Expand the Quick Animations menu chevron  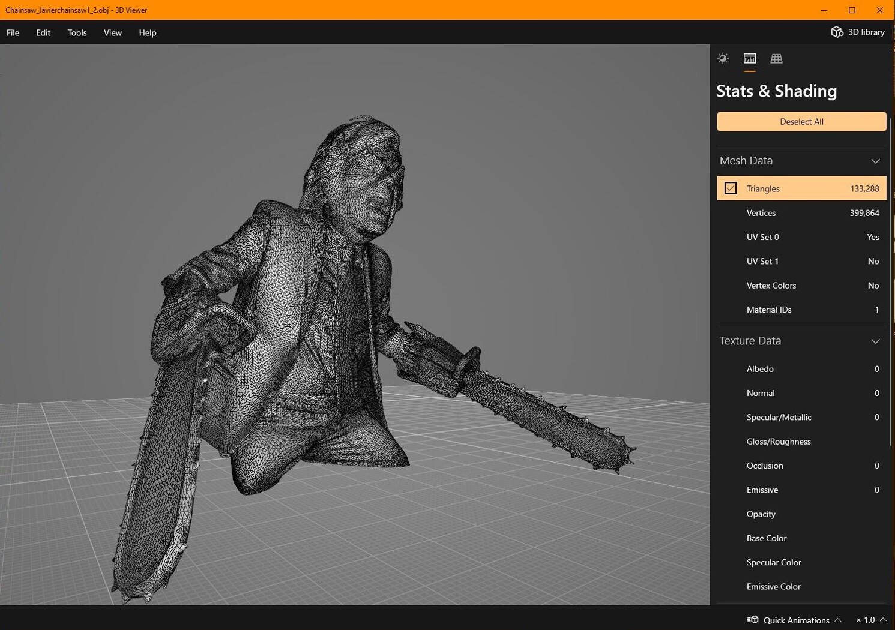pos(838,620)
